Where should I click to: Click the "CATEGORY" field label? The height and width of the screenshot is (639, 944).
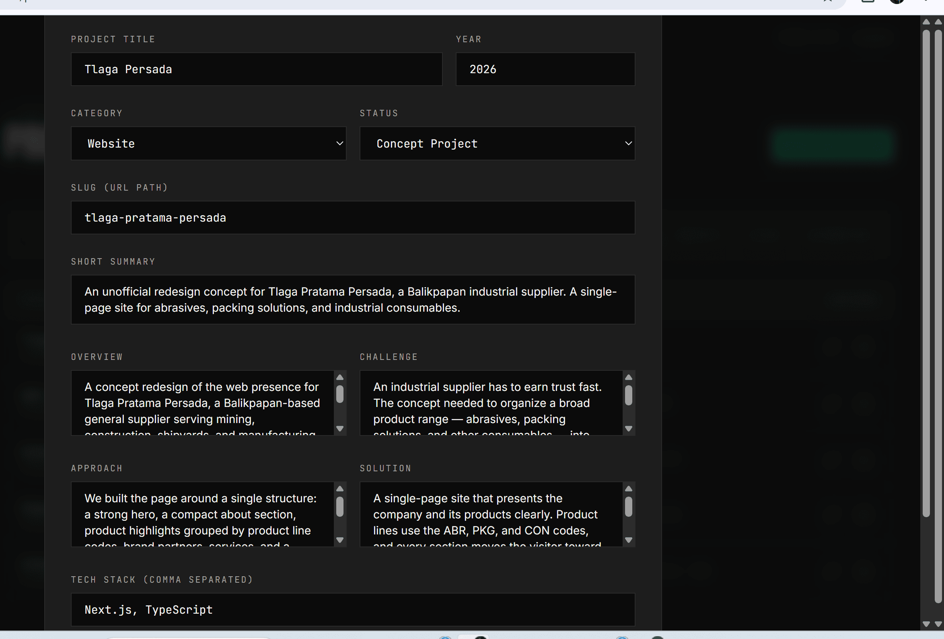pyautogui.click(x=97, y=113)
